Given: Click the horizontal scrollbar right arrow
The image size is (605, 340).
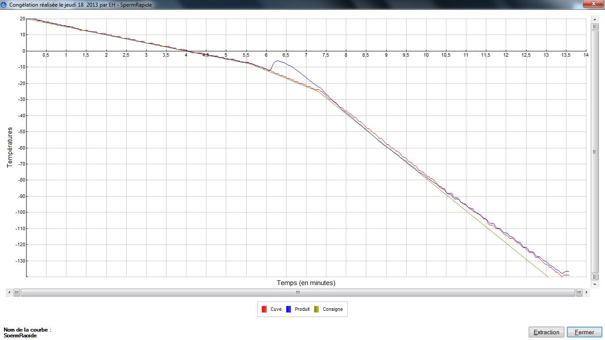Looking at the screenshot, I should click(586, 292).
